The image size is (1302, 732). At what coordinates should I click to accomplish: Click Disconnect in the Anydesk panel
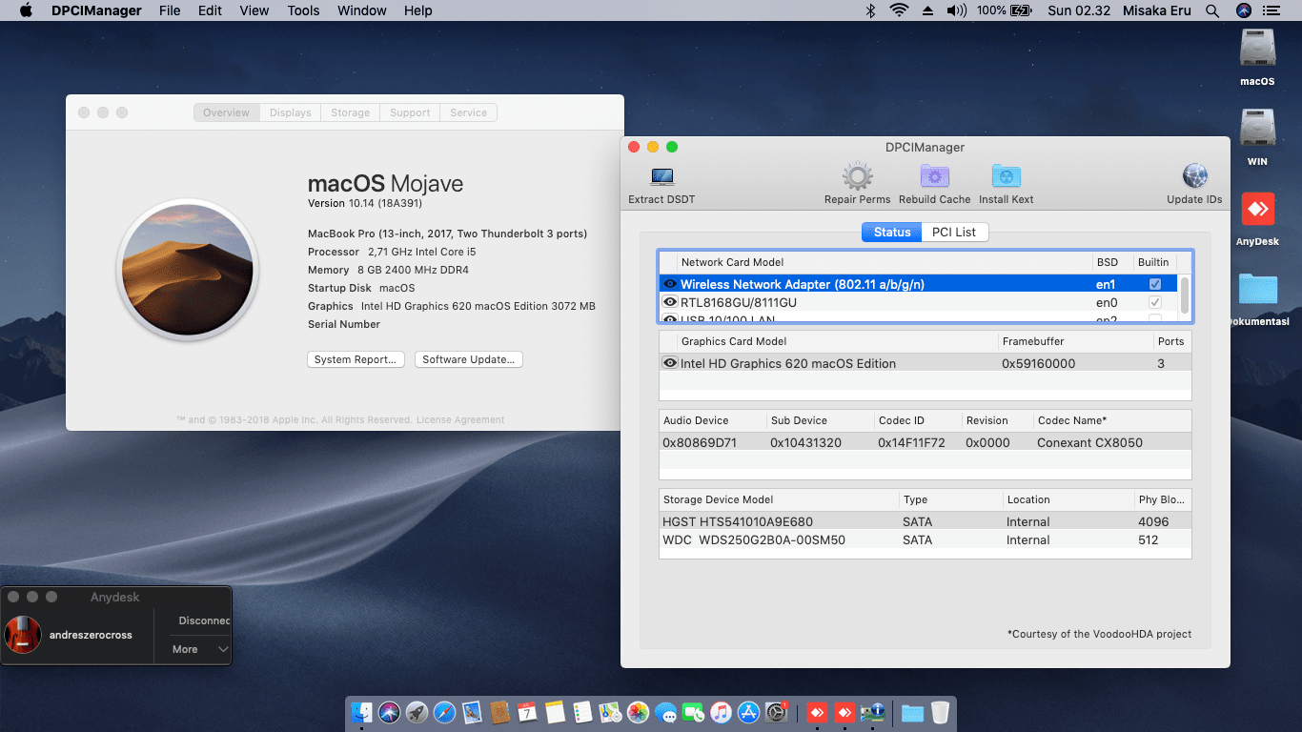[203, 620]
